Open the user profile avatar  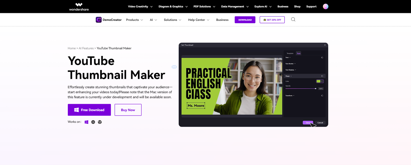coord(325,6)
